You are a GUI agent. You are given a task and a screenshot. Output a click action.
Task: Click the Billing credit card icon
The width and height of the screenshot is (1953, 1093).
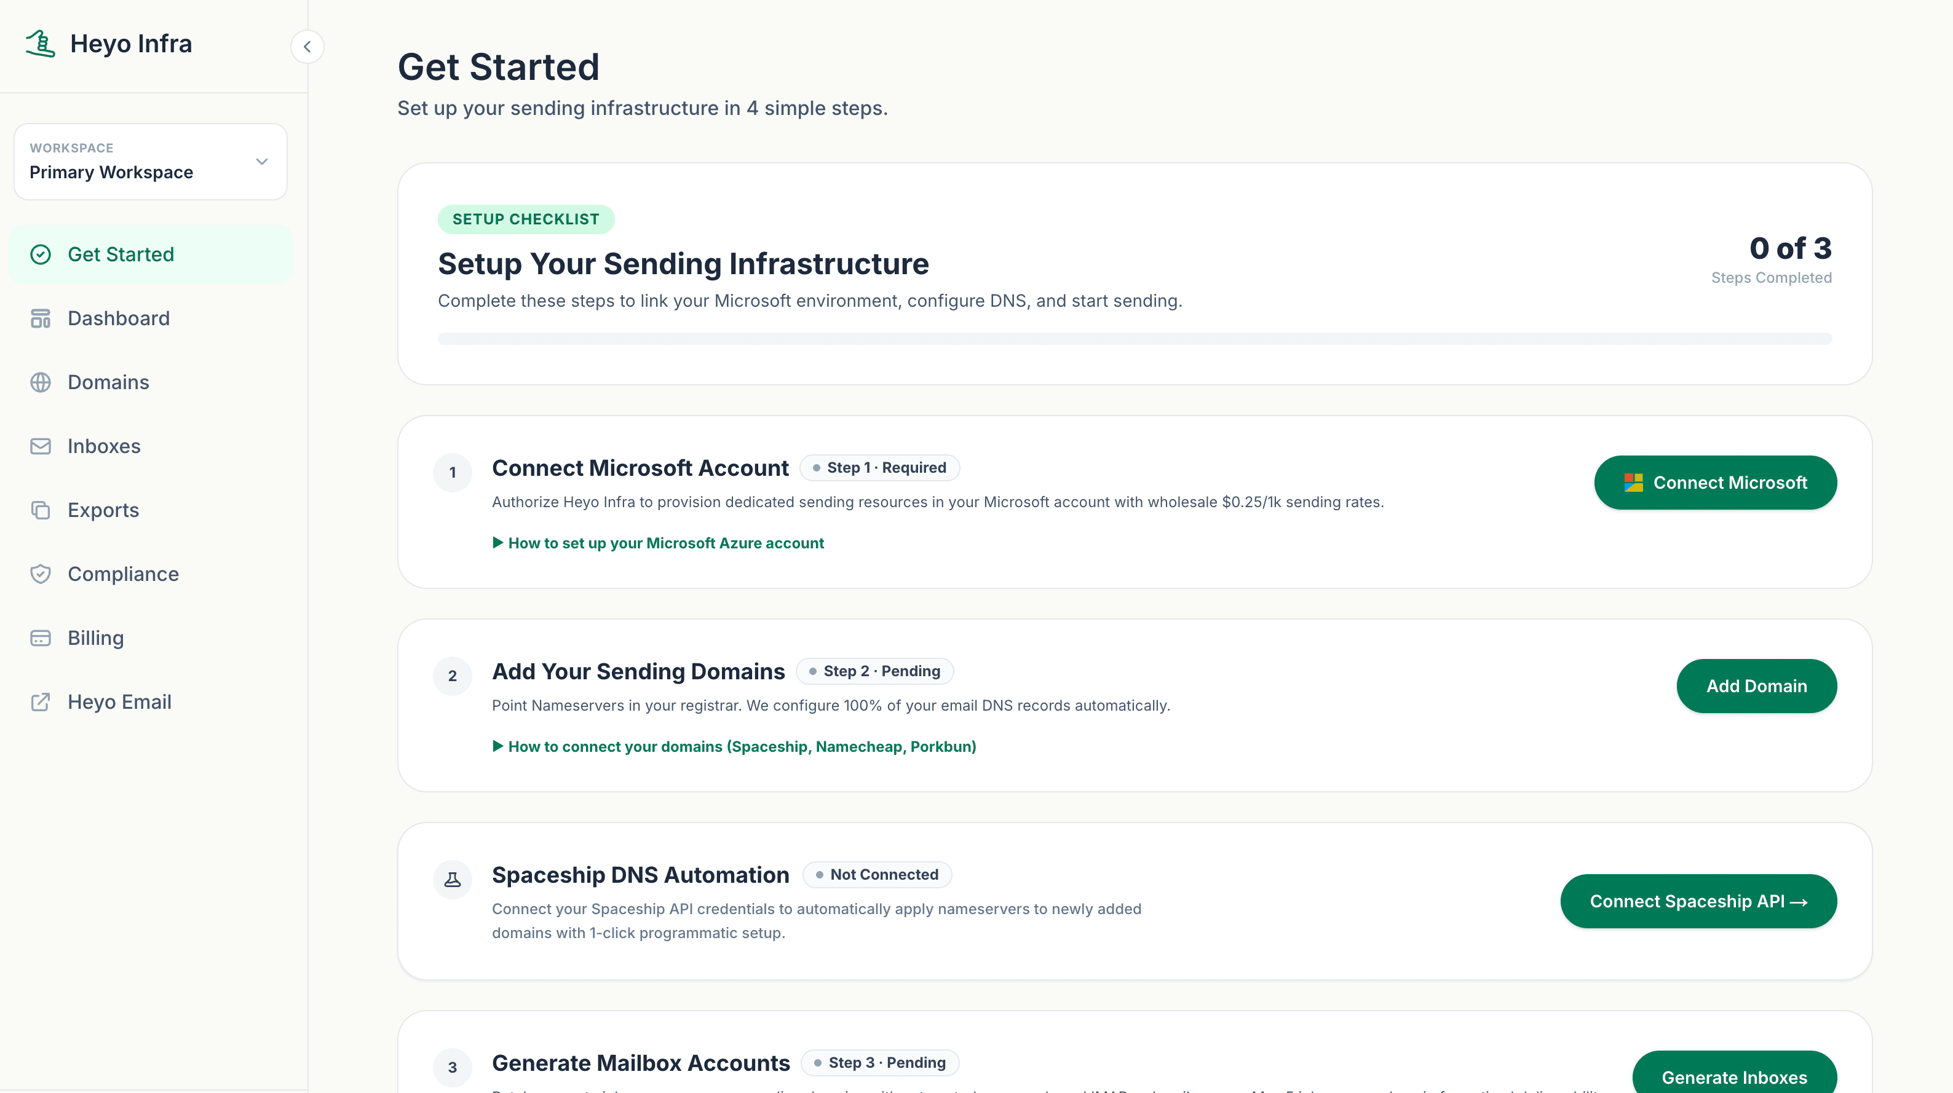point(40,638)
